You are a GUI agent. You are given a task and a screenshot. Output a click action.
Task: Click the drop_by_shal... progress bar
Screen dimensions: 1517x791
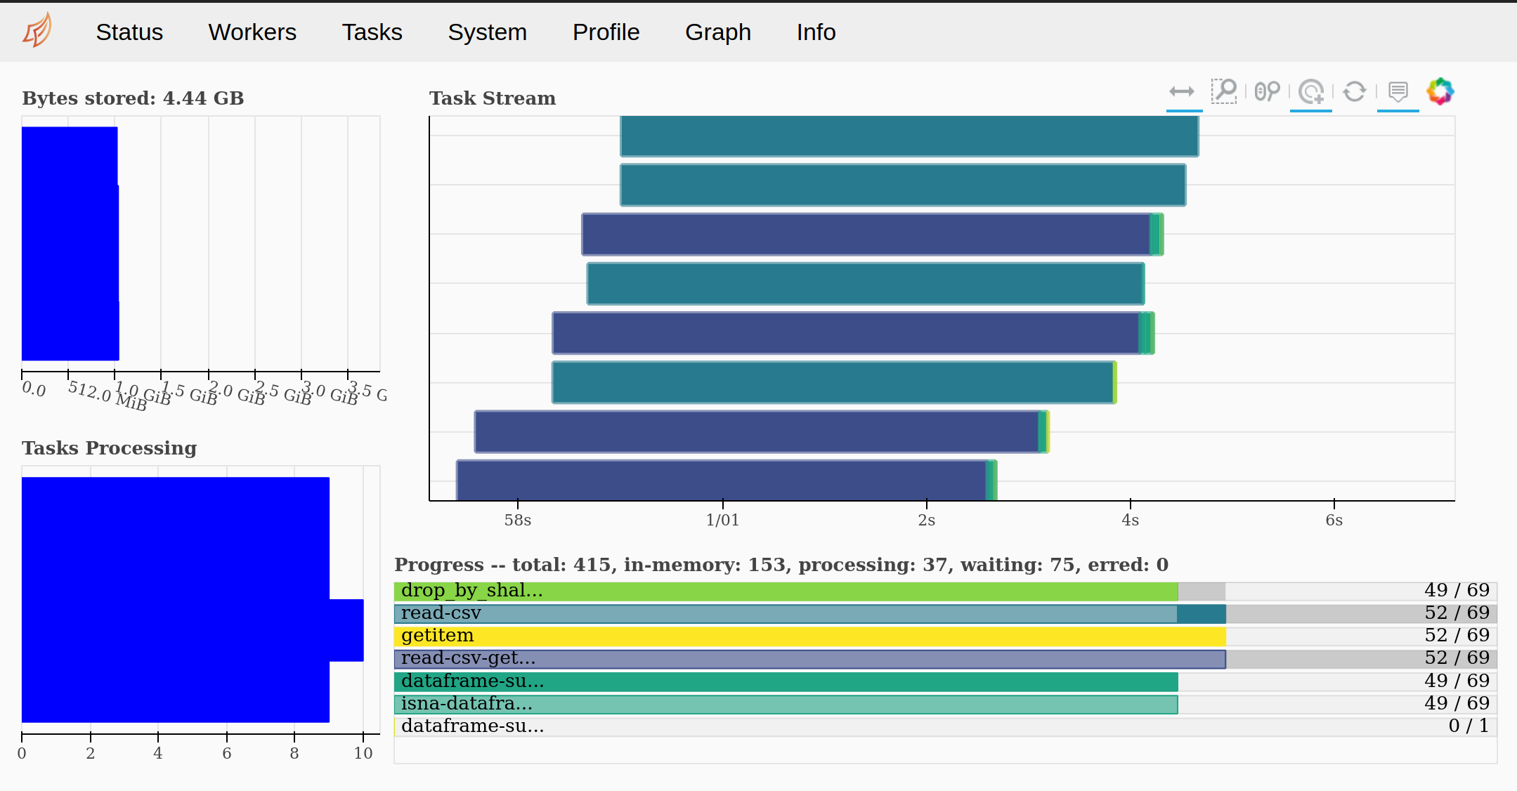[x=785, y=591]
